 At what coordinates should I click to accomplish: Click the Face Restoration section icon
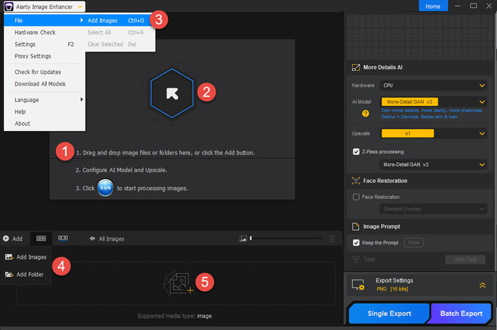[x=356, y=181]
